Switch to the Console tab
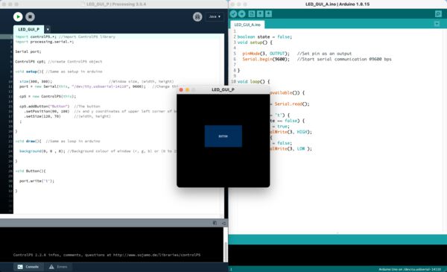447x272 pixels. (x=28, y=267)
